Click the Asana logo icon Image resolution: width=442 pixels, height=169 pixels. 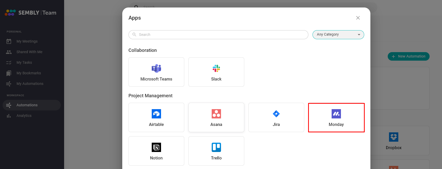point(216,114)
